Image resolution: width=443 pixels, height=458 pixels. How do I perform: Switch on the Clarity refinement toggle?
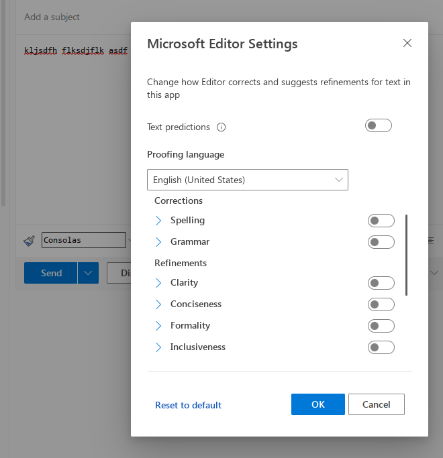[381, 283]
